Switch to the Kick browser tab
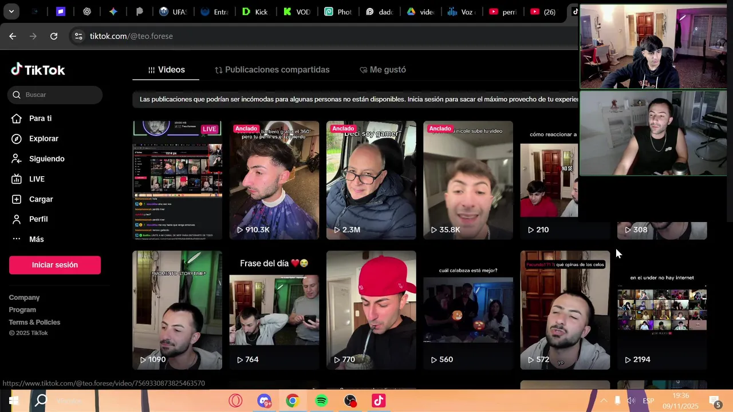Viewport: 733px width, 412px height. (255, 11)
